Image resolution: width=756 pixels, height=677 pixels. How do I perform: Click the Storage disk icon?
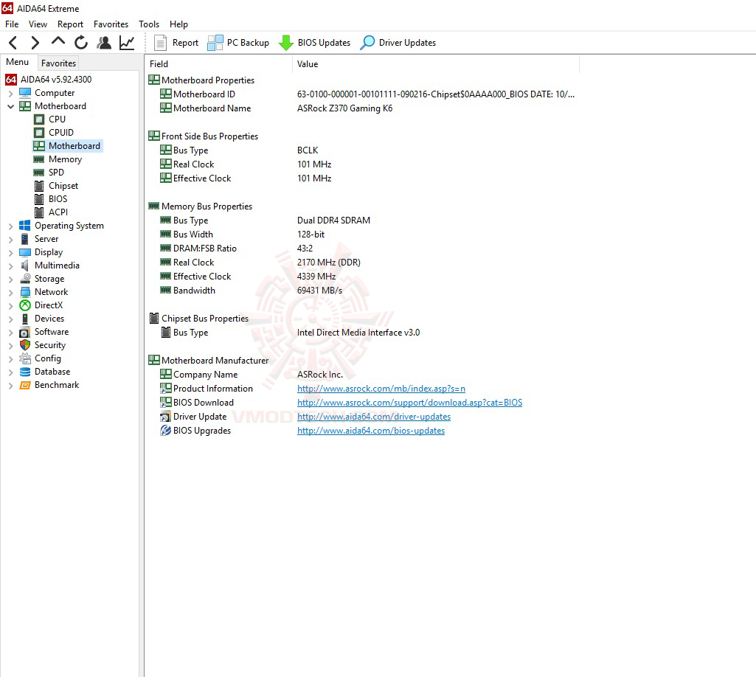tap(24, 279)
